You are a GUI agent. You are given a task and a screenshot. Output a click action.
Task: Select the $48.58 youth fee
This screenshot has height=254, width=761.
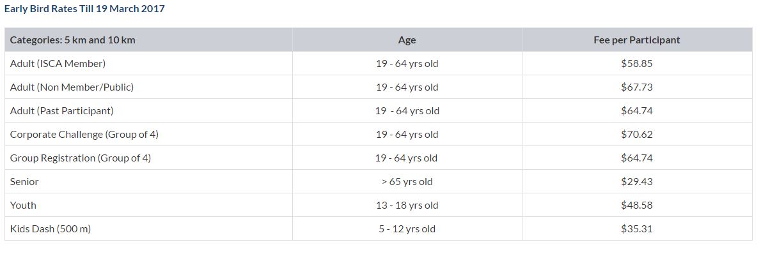[637, 205]
